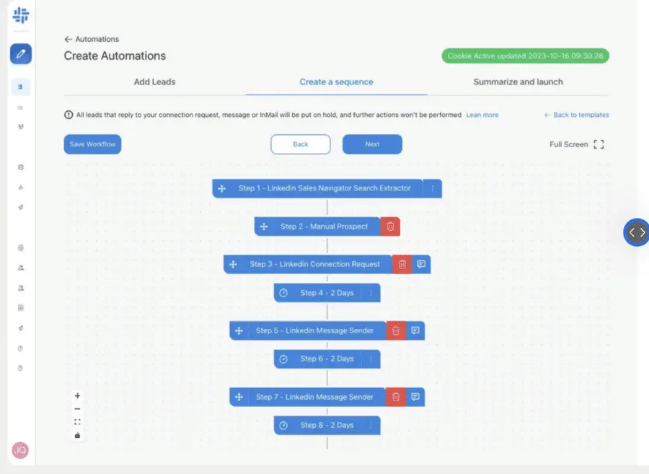The image size is (649, 474).
Task: Delete Step 2 - Manual Prospect
Action: pyautogui.click(x=390, y=226)
